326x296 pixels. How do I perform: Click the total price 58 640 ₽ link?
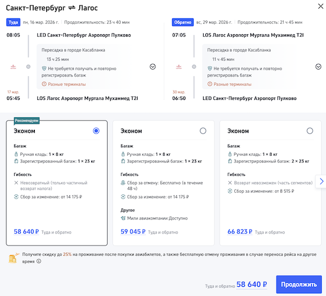(x=252, y=284)
